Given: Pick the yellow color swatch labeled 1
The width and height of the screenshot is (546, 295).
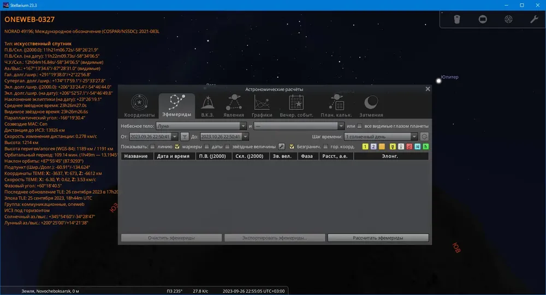Looking at the screenshot, I should pyautogui.click(x=365, y=147).
